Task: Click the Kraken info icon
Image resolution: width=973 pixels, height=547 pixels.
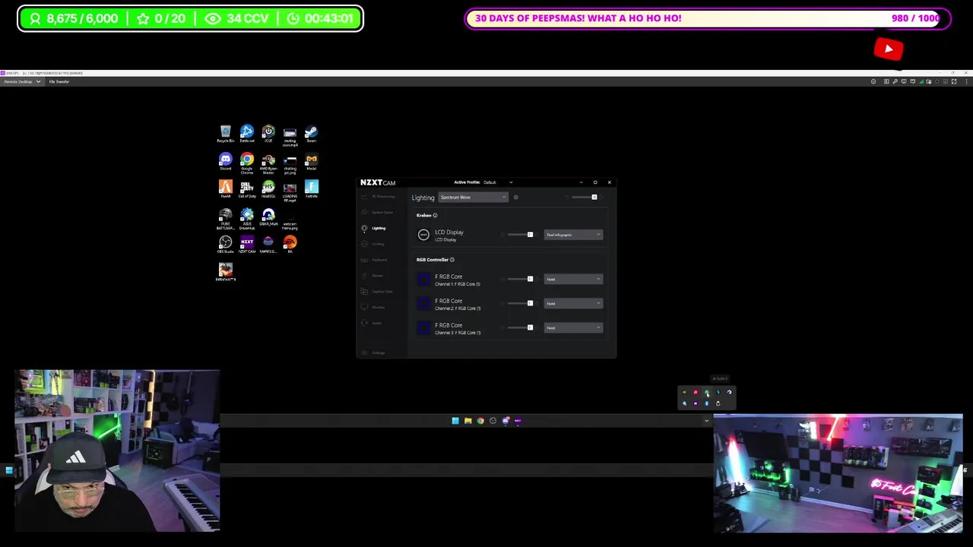Action: coord(435,215)
